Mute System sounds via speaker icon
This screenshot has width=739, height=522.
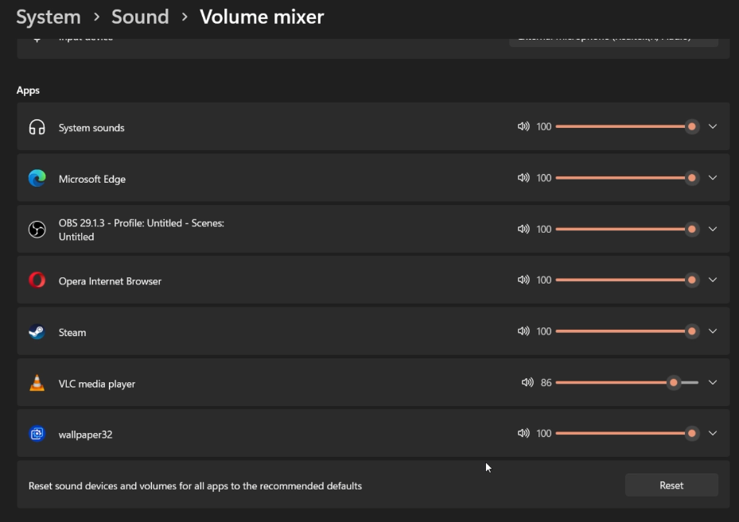click(x=523, y=126)
